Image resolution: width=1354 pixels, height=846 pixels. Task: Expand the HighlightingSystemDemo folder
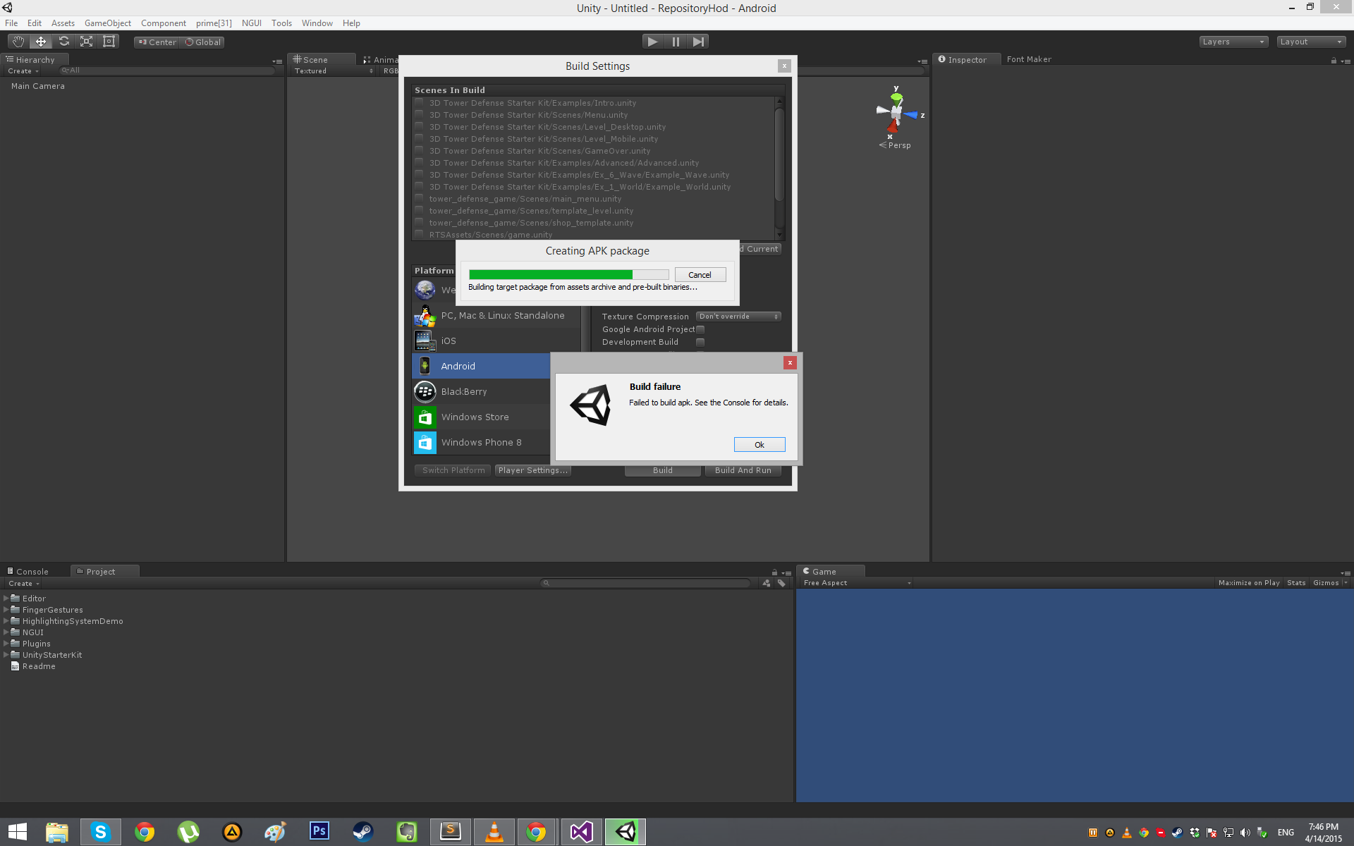(6, 621)
